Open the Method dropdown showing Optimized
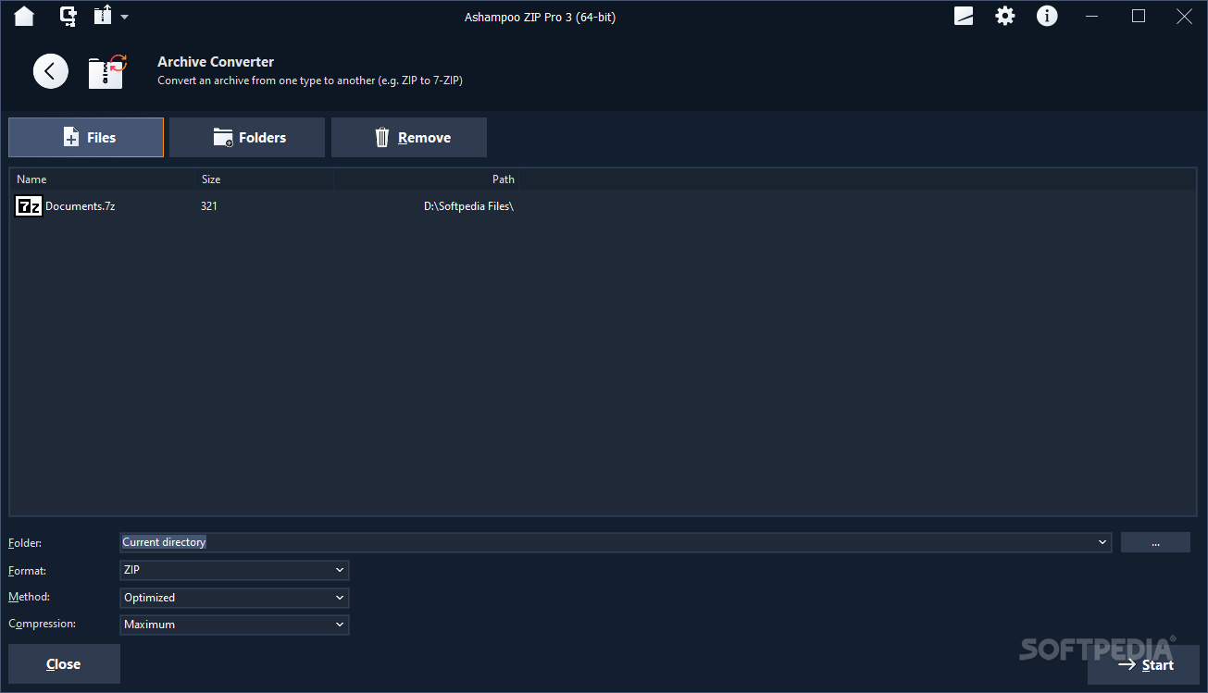 pyautogui.click(x=234, y=598)
